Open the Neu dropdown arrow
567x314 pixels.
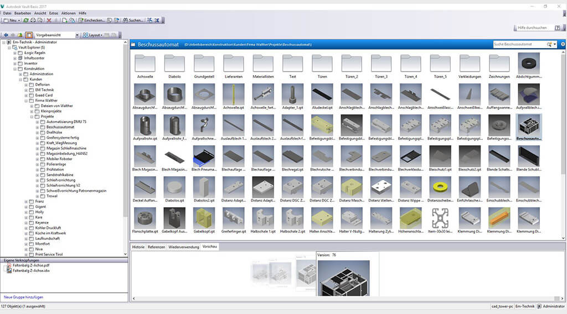pos(19,20)
